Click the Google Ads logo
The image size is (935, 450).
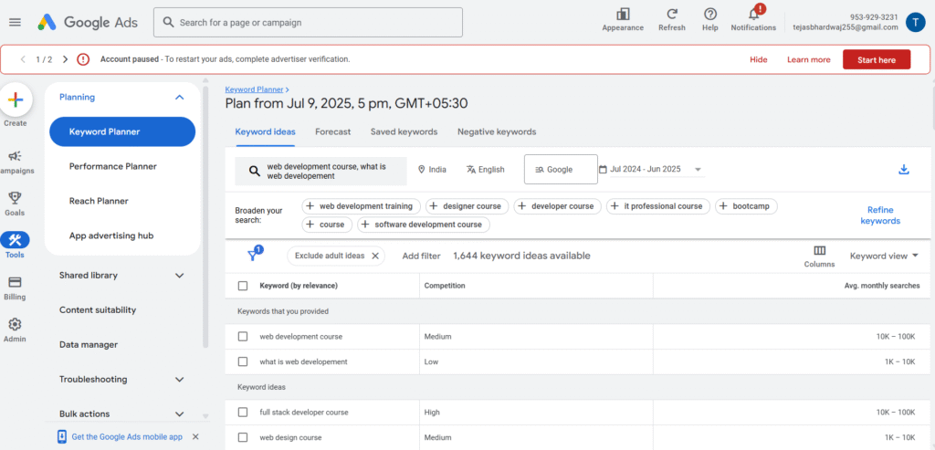88,22
